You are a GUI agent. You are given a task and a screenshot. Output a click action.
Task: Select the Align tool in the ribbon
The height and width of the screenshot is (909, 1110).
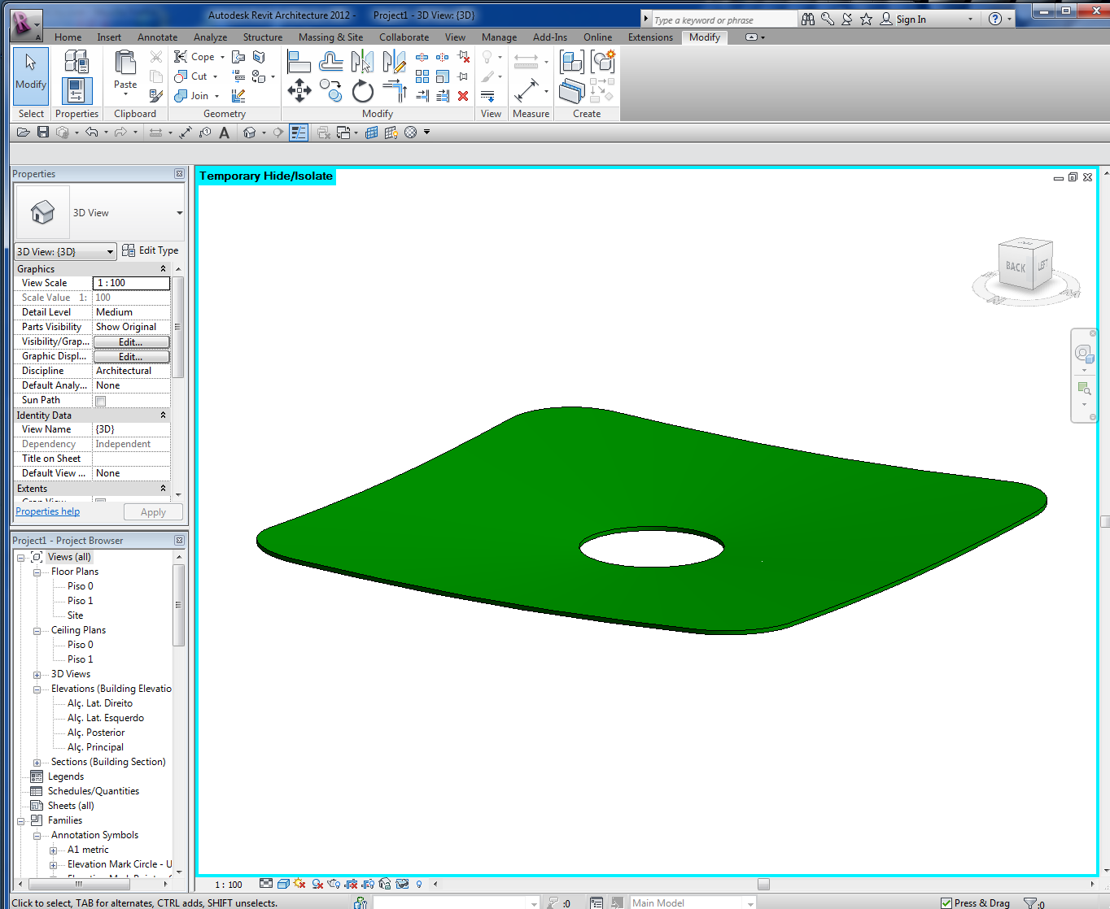pos(299,62)
